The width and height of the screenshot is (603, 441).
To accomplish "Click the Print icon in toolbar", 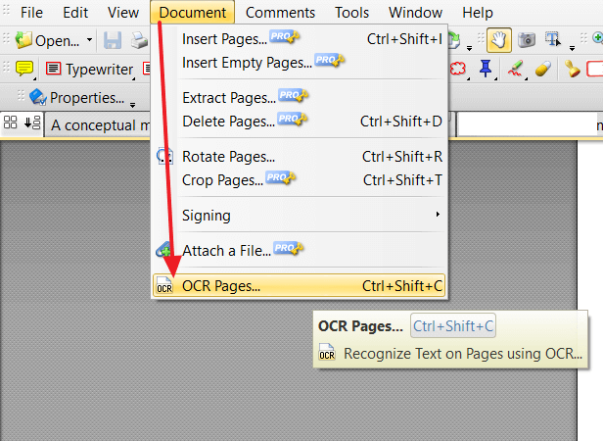I will tap(139, 40).
